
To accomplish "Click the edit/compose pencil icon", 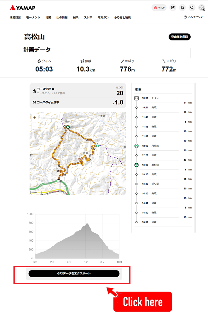I will 173,8.
